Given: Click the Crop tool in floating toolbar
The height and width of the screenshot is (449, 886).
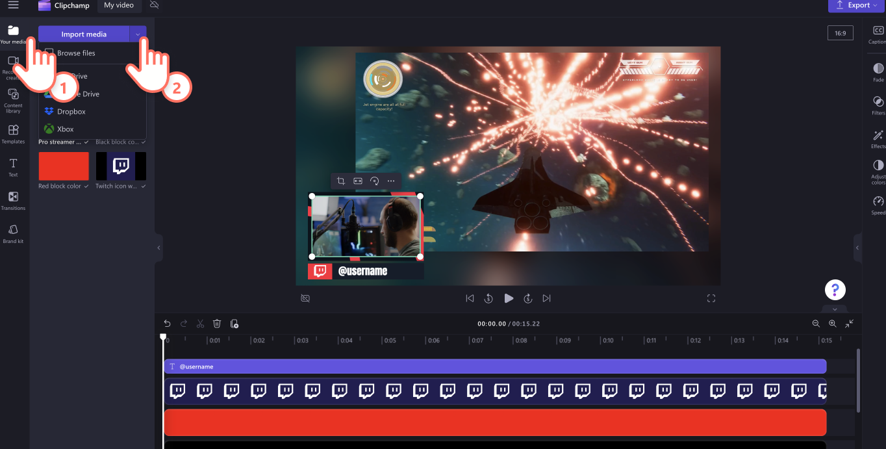Looking at the screenshot, I should click(341, 181).
